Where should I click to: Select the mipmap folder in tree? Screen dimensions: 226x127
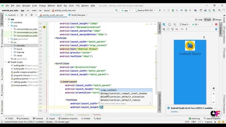point(20,52)
